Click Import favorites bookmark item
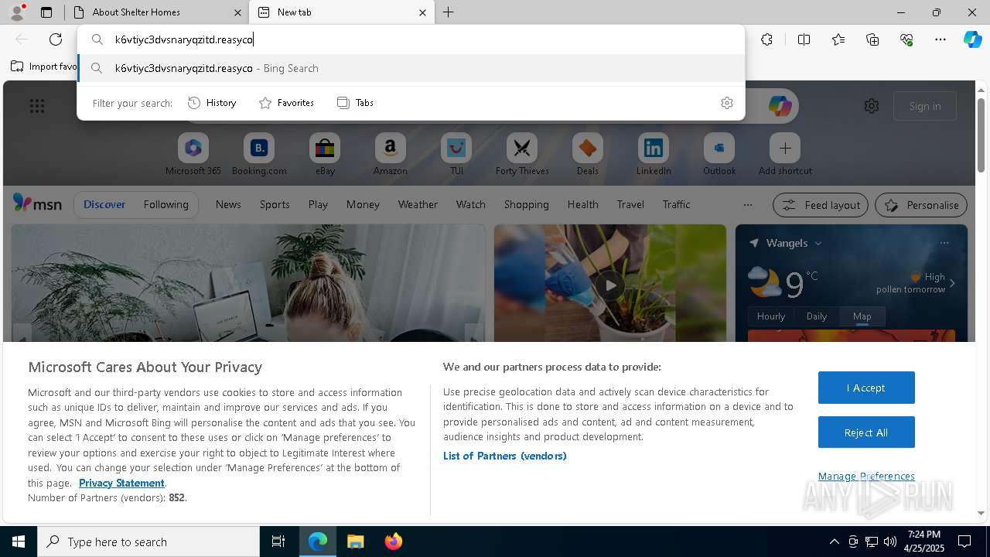This screenshot has height=557, width=990. tap(44, 67)
